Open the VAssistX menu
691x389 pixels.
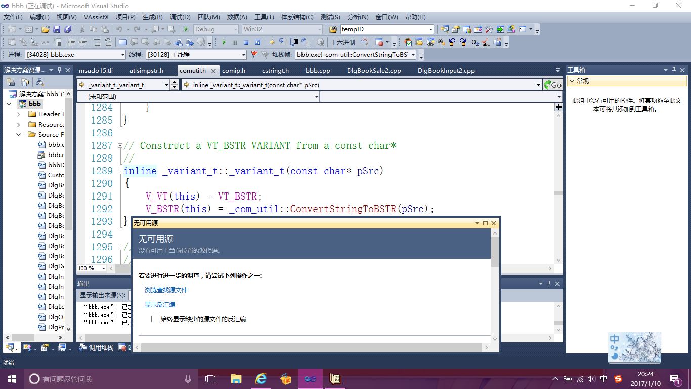coord(96,17)
